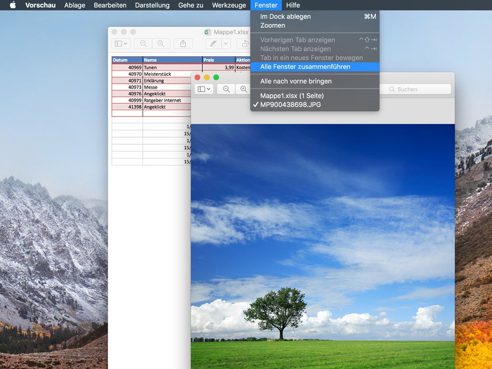Switch to Mappe1.xlsx (1 Seite) window entry
The height and width of the screenshot is (369, 492).
pos(292,96)
